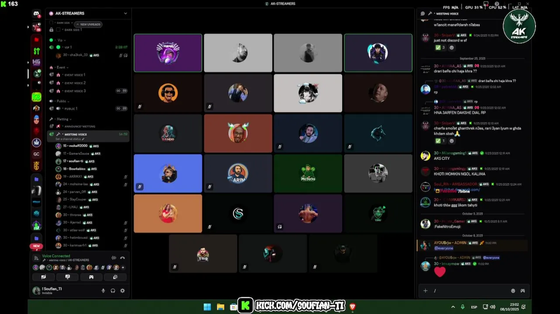Collapse the Public category
This screenshot has width=560, height=314.
point(62,101)
